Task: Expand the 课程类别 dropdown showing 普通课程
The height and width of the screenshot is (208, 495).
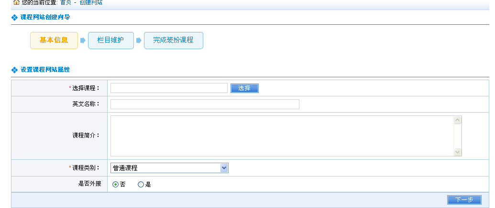Action: pyautogui.click(x=224, y=168)
